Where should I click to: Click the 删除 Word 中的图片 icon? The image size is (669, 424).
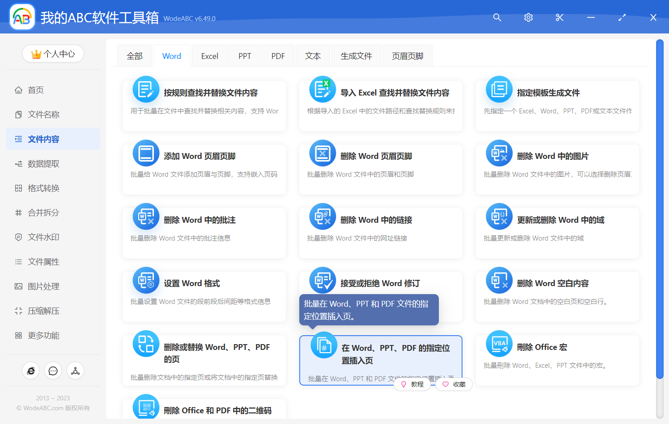(x=499, y=153)
